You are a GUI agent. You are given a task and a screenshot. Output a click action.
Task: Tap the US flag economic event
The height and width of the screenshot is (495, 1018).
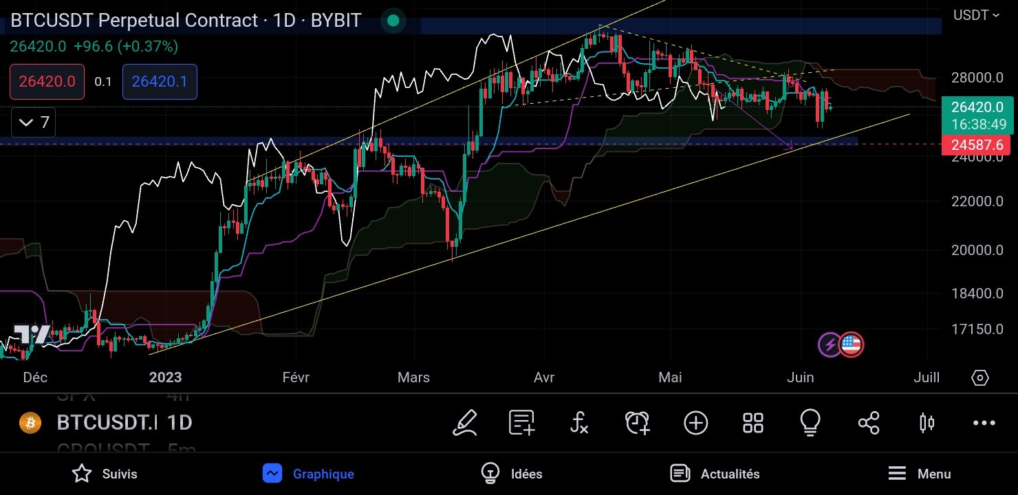(852, 344)
